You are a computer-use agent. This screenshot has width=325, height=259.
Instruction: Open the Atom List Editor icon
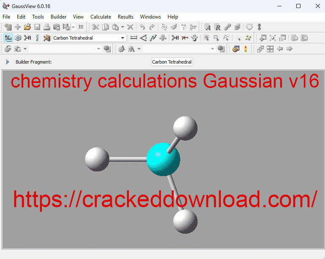click(208, 27)
